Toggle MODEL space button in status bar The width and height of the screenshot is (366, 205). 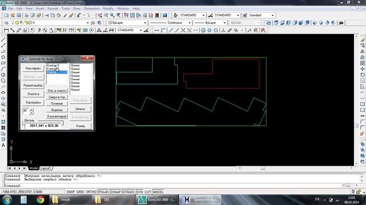(x=158, y=192)
